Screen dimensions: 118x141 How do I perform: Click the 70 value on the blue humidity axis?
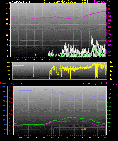(x=4, y=101)
